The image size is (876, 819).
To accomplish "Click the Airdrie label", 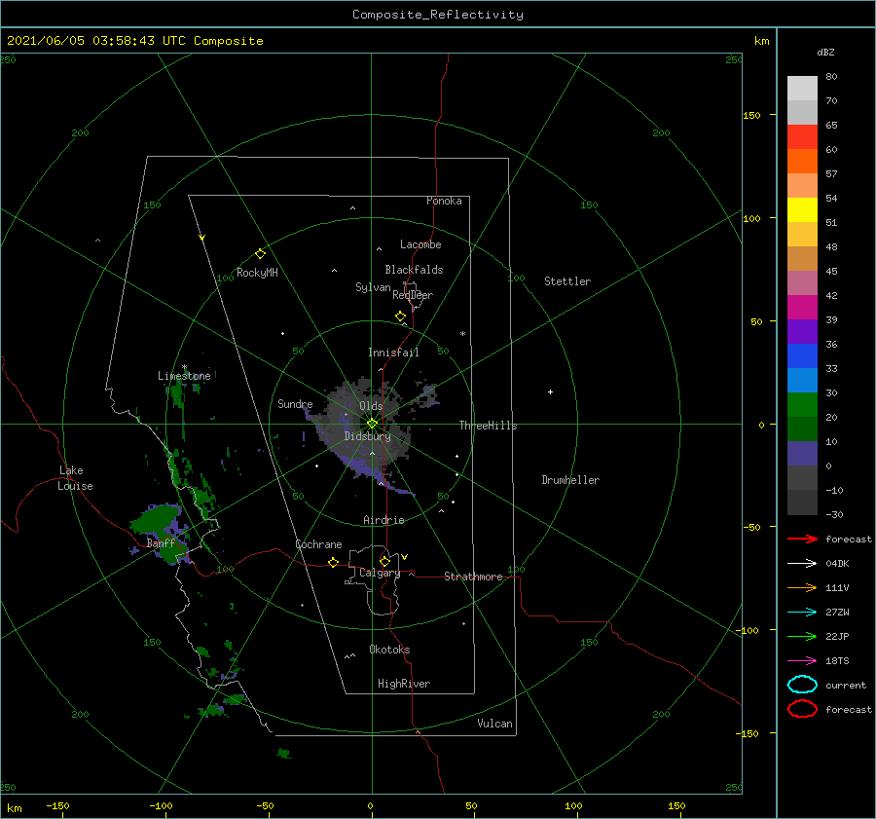I will coord(383,520).
